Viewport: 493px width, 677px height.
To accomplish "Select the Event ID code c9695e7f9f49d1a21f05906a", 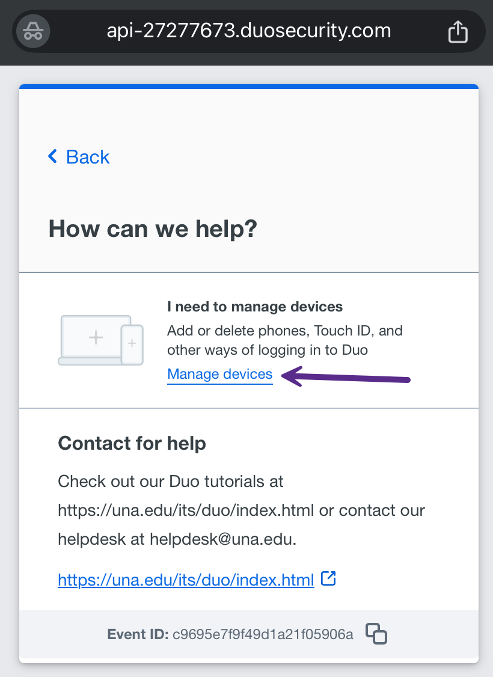I will click(263, 634).
